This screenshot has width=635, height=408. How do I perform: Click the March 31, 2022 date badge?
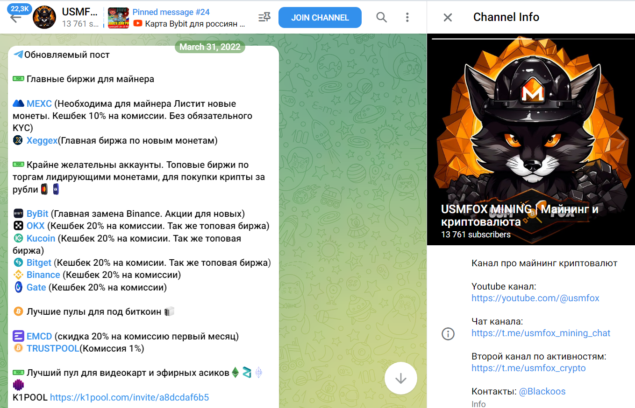pyautogui.click(x=210, y=47)
